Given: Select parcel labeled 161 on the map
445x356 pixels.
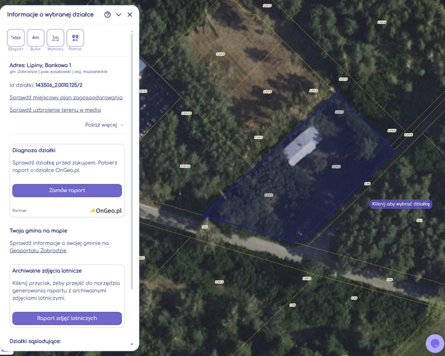Looking at the screenshot, I should click(419, 220).
